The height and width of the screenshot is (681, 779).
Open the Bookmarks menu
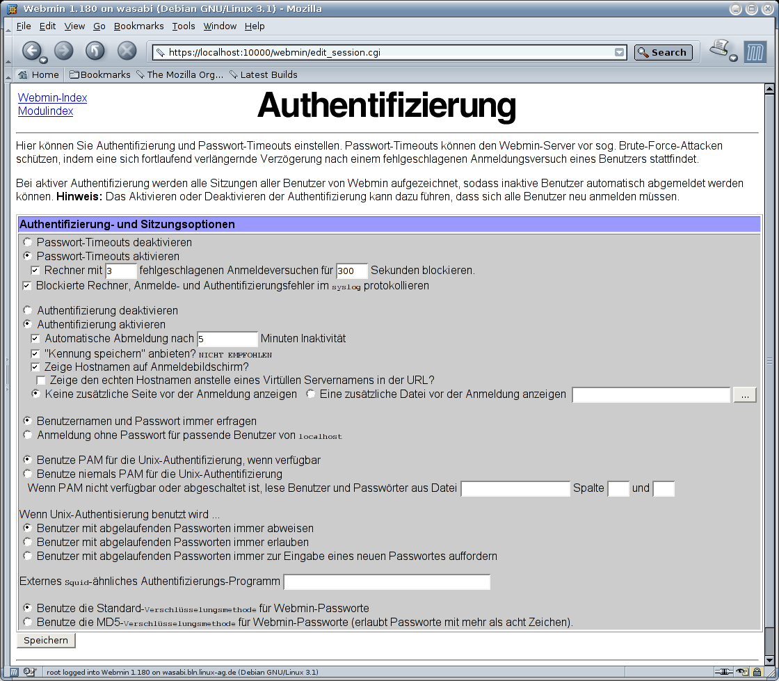click(138, 26)
